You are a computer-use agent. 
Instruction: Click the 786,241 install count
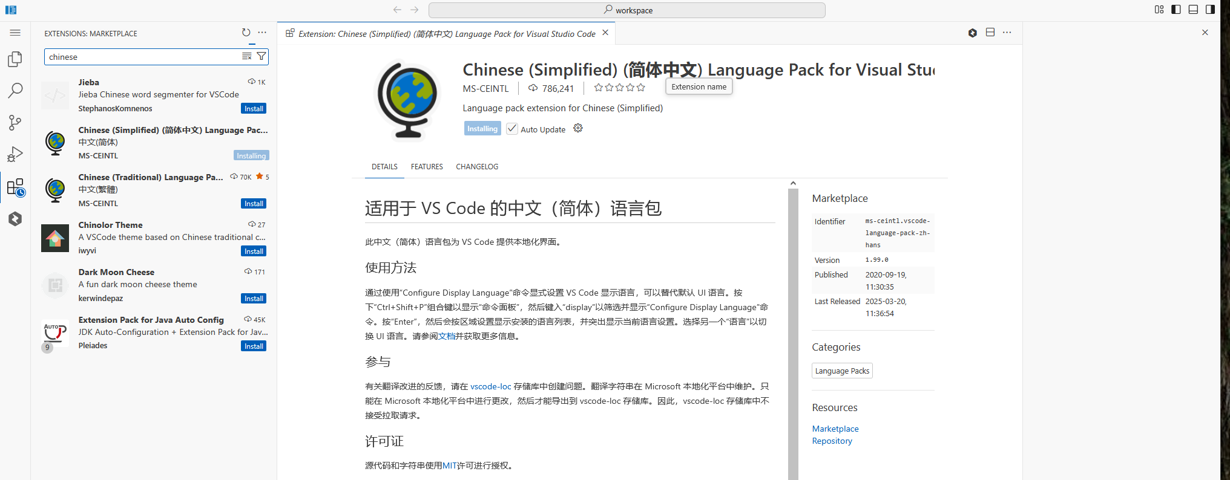tap(551, 89)
